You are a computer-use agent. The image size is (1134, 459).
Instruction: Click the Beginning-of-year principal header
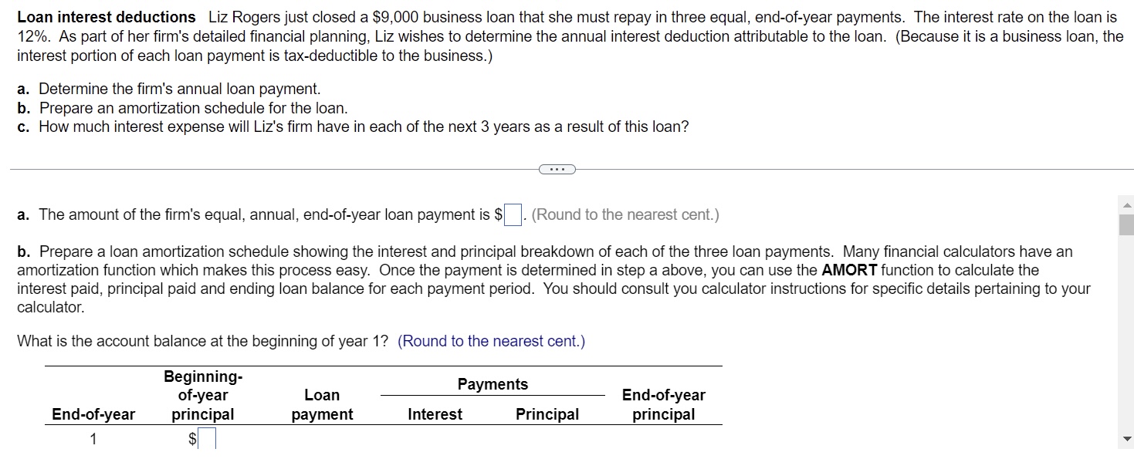[x=202, y=394]
